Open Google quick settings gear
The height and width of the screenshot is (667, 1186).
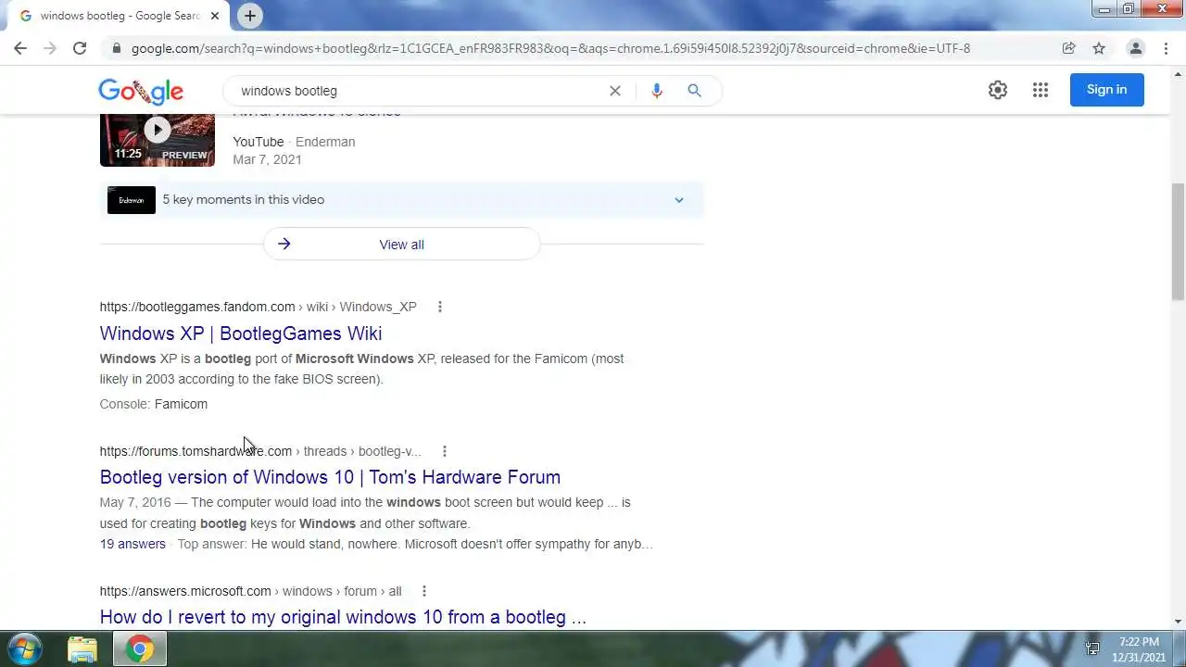(x=998, y=90)
